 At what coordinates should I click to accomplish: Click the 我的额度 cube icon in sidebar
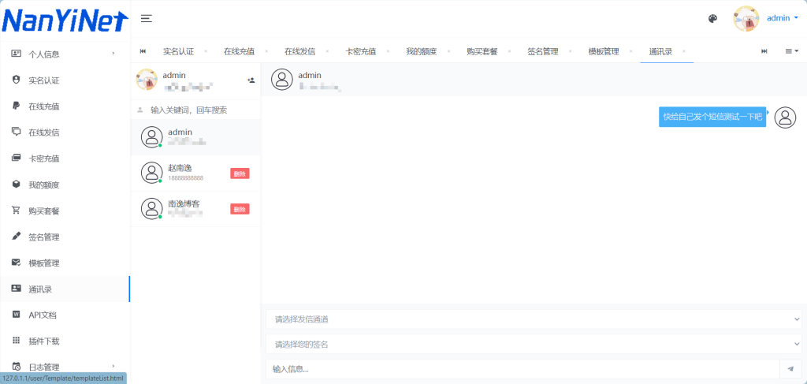tap(17, 185)
